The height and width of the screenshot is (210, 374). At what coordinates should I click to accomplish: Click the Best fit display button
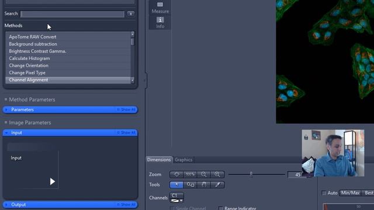[368, 193]
